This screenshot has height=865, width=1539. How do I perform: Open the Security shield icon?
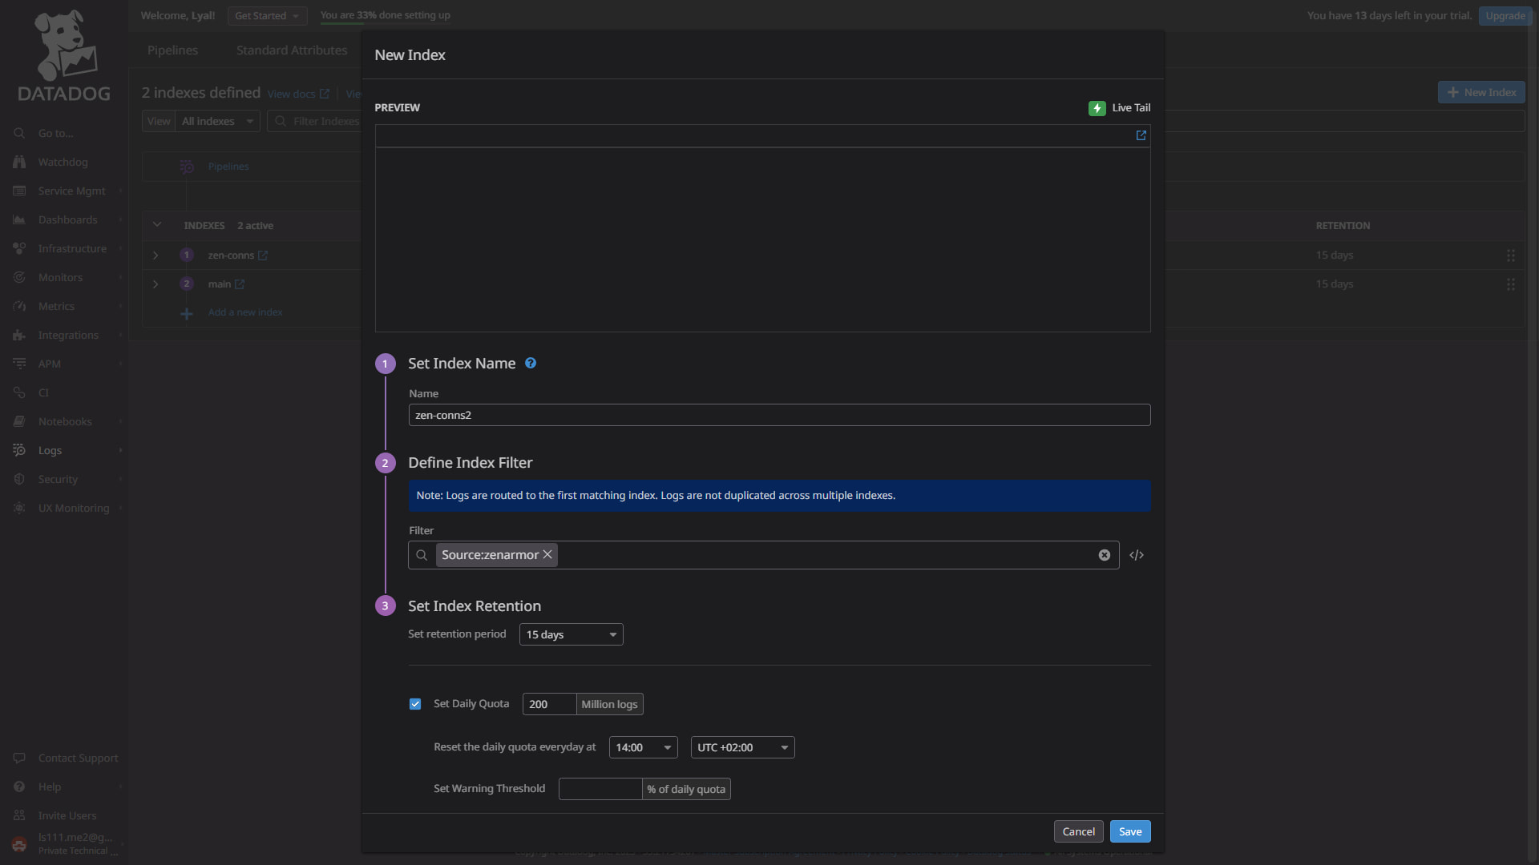pyautogui.click(x=19, y=479)
